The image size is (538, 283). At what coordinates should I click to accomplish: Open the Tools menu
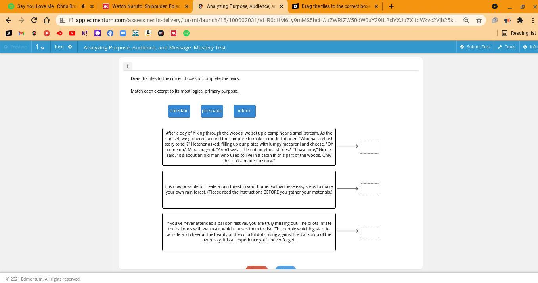[507, 47]
